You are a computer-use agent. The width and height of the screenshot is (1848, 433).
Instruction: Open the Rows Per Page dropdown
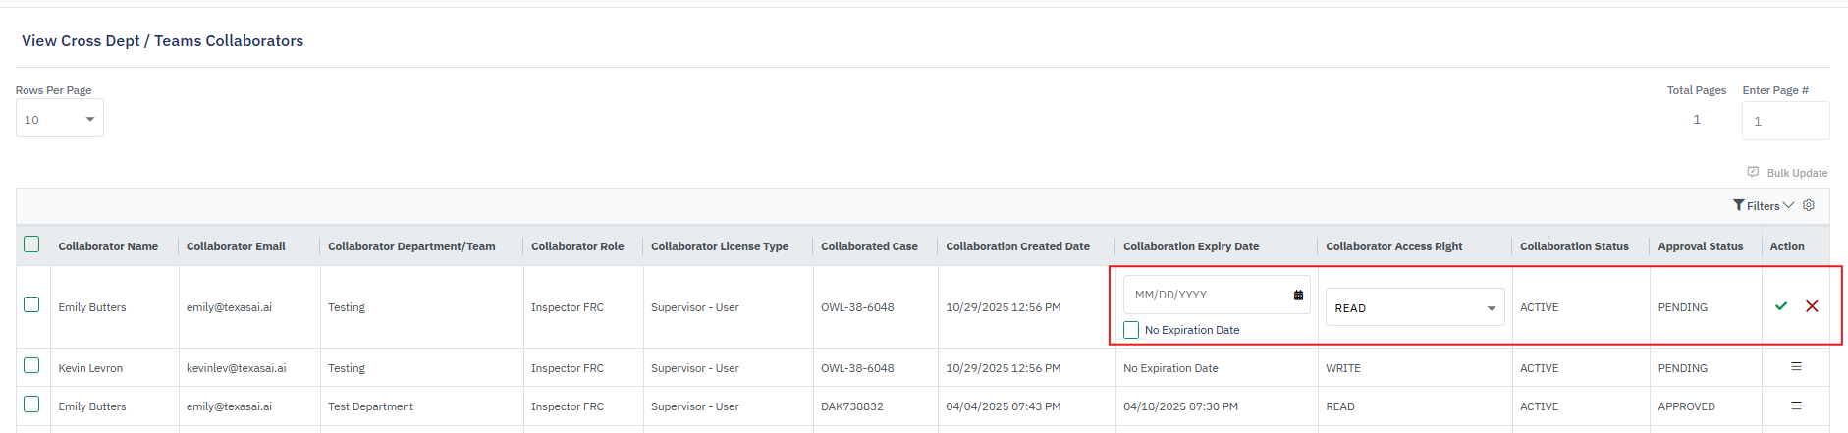(x=60, y=120)
